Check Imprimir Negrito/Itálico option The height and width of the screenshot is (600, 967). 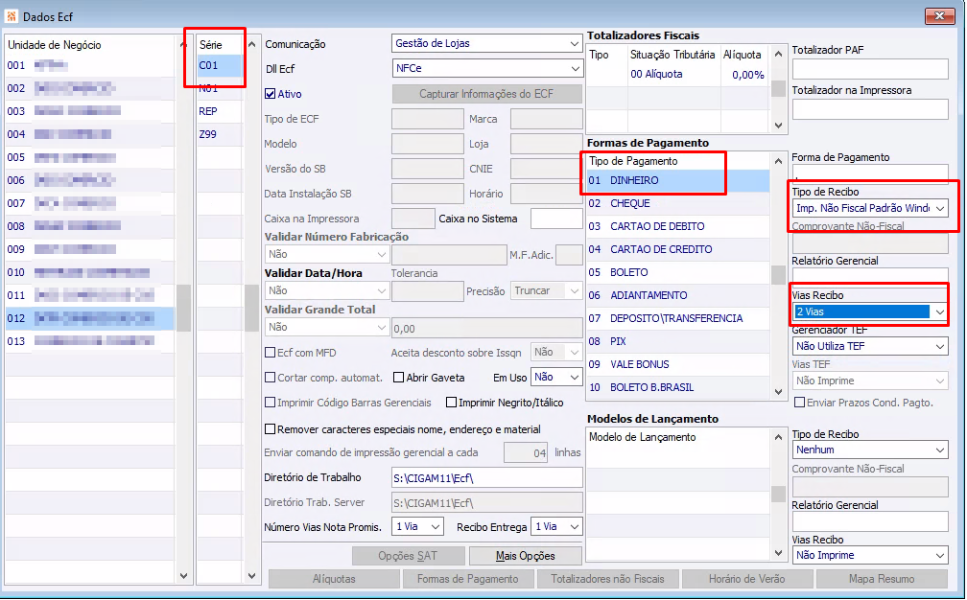(x=452, y=403)
